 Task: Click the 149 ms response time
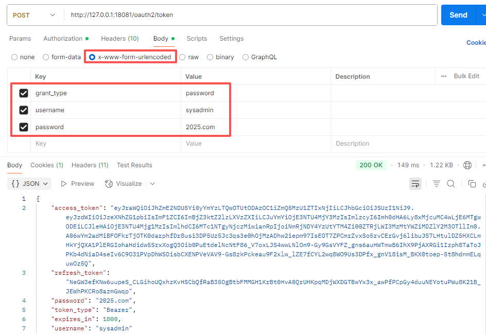[x=408, y=165]
